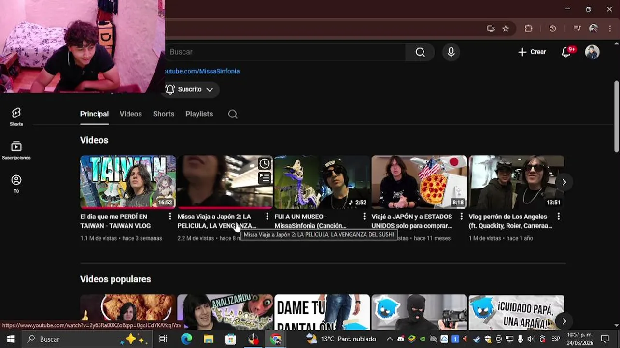Click in the YouTube Buscar search field
620x348 pixels.
[x=285, y=52]
